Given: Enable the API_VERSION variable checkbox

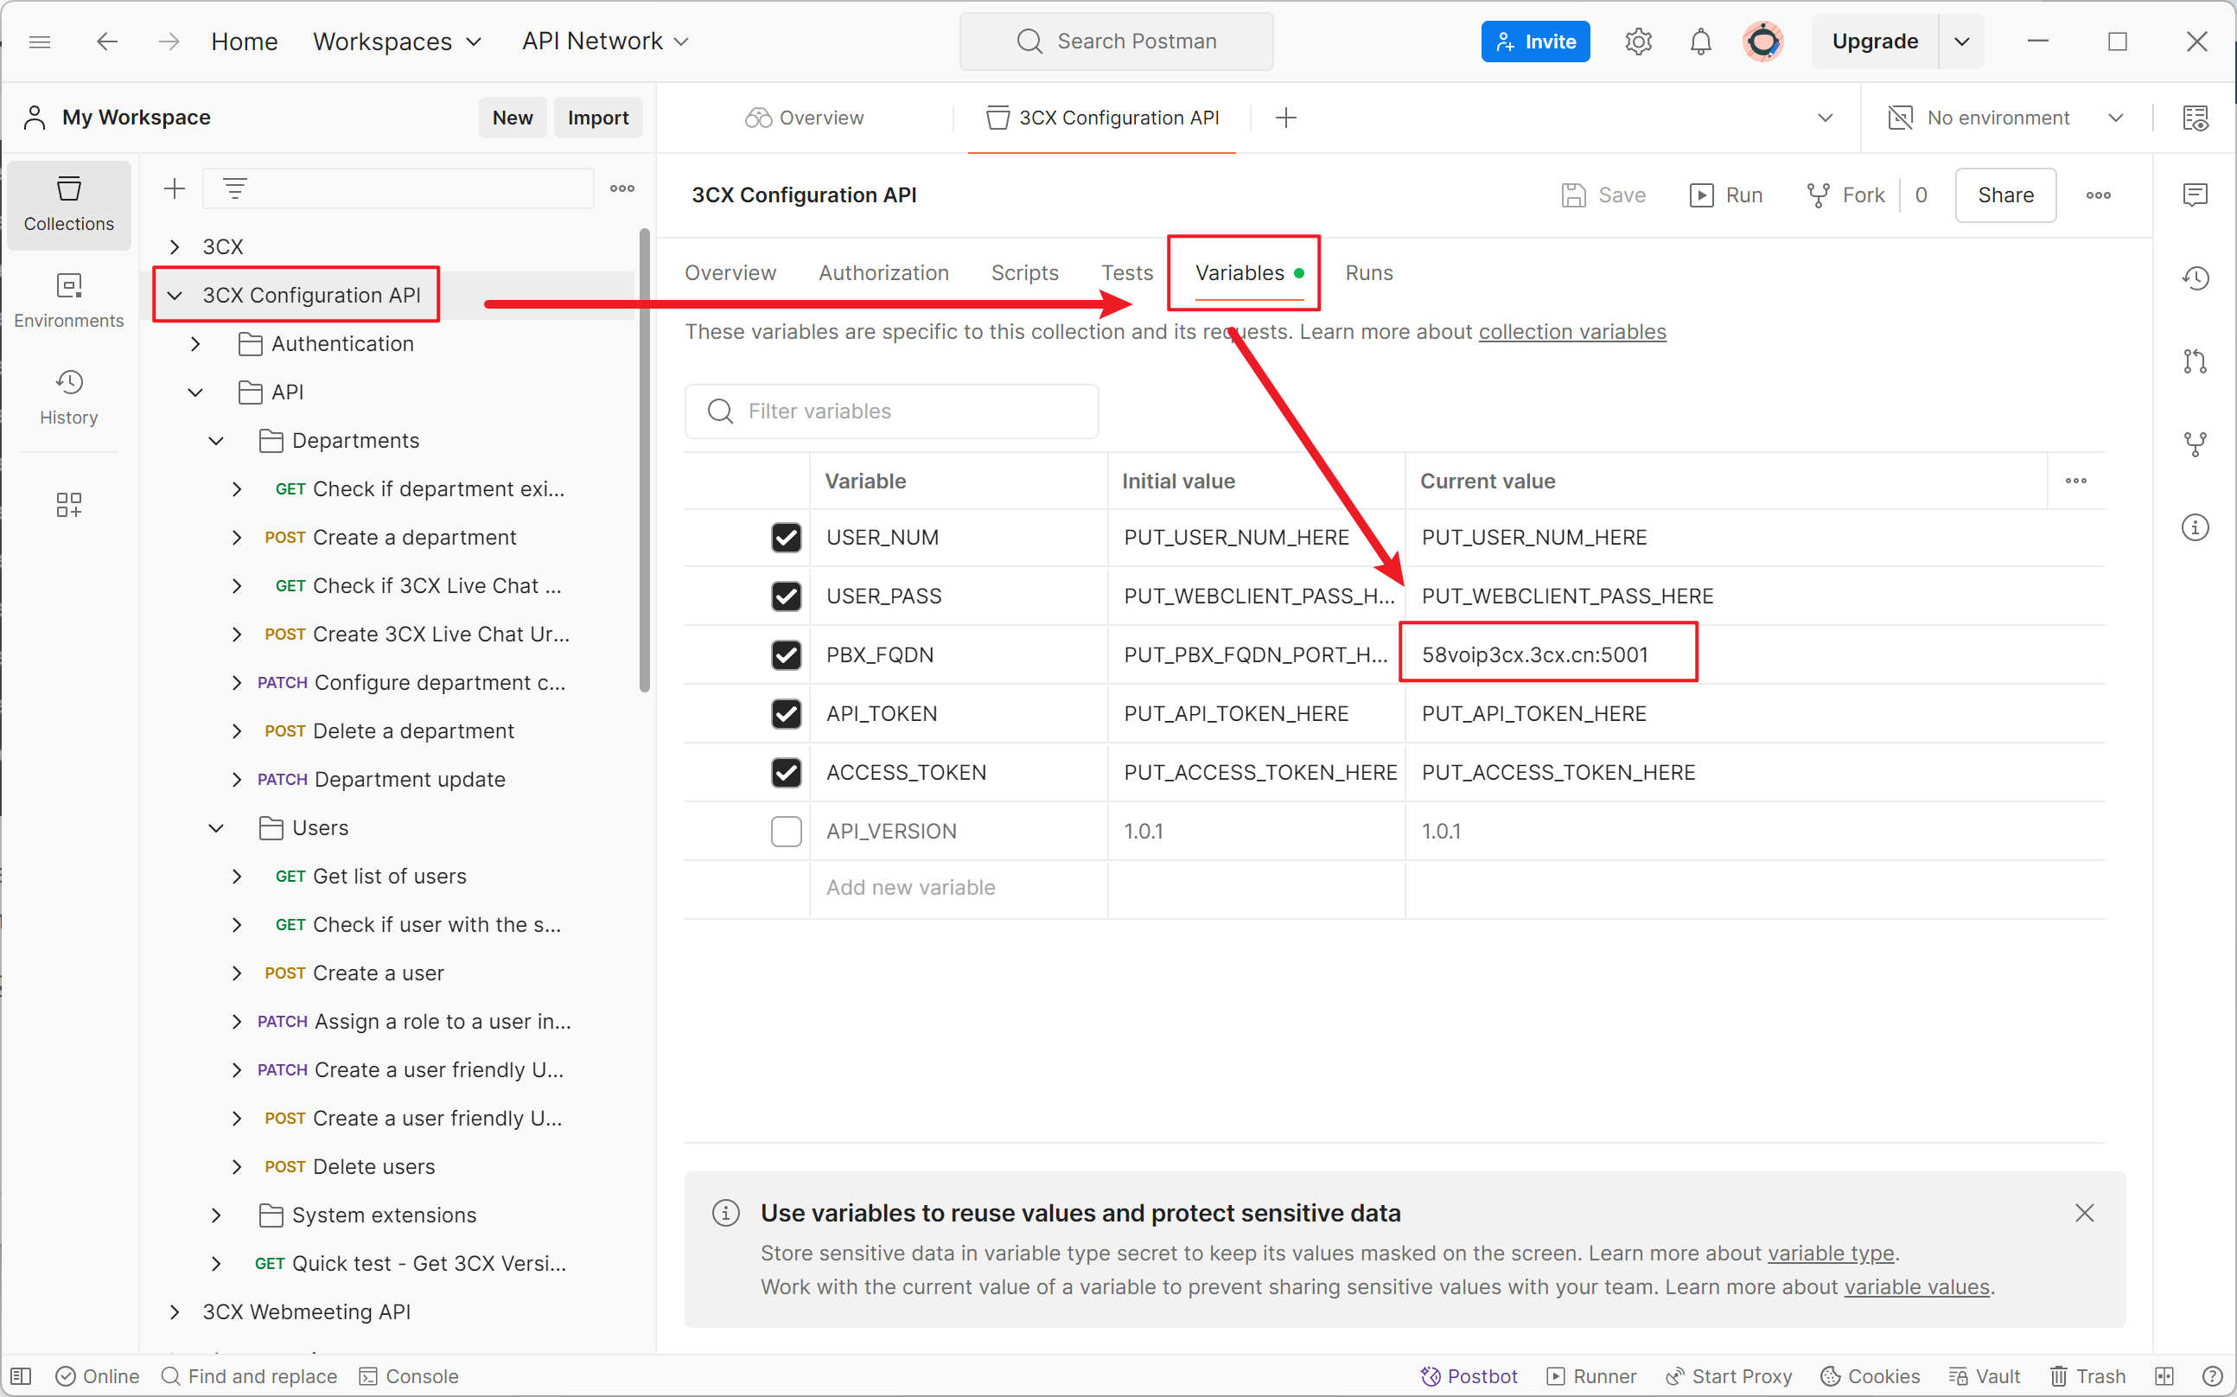Looking at the screenshot, I should [786, 831].
